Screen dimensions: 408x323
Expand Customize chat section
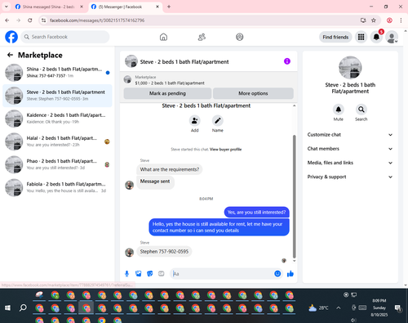point(350,135)
